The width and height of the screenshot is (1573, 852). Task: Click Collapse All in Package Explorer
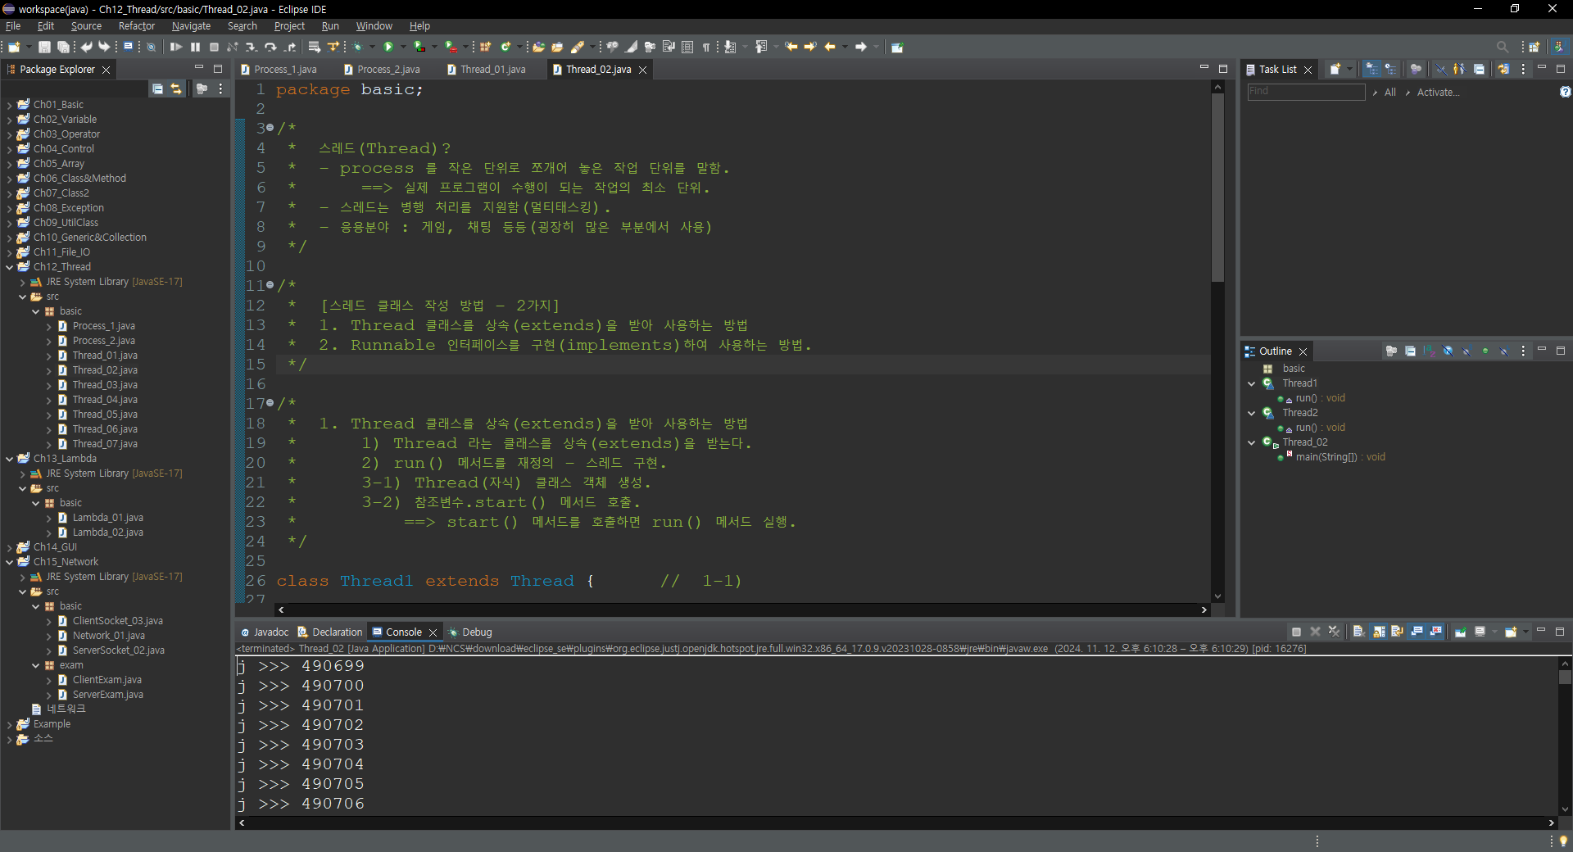(157, 89)
